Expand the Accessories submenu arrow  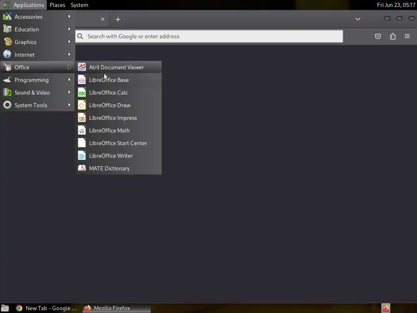pyautogui.click(x=69, y=16)
